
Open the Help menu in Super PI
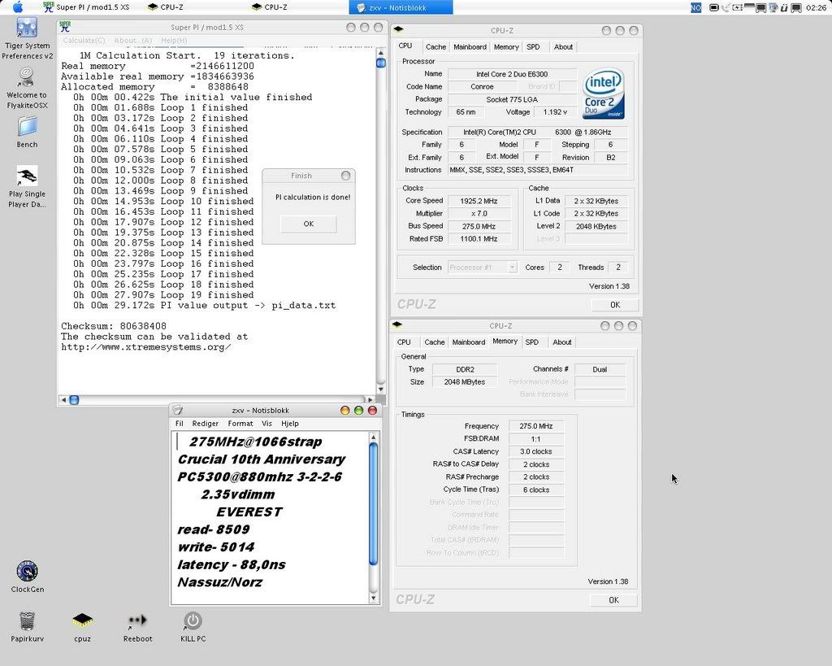(x=174, y=41)
